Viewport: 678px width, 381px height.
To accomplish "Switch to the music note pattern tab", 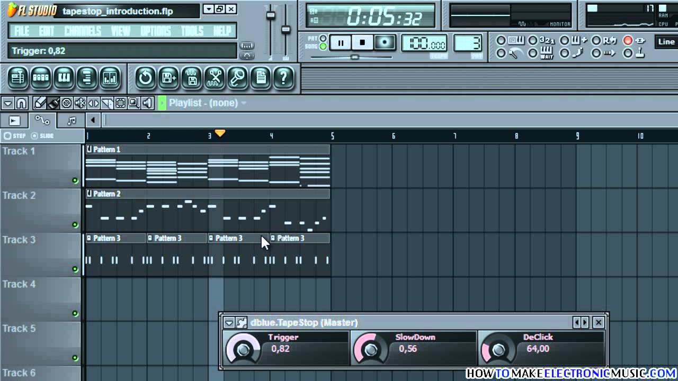I will coord(72,120).
